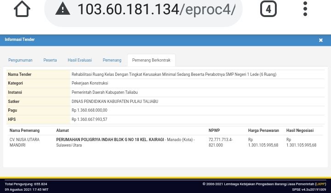This screenshot has width=331, height=193.
Task: Close the Informasi Tender dialog
Action: tap(321, 40)
